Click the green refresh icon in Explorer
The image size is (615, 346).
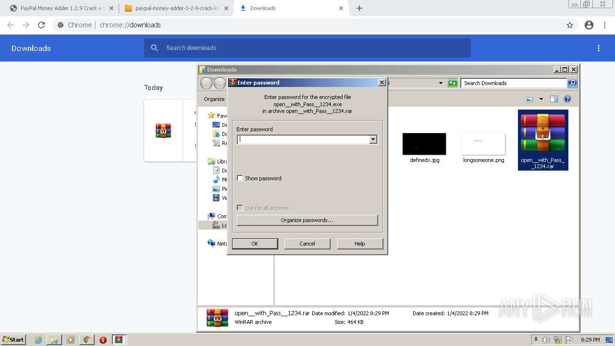(453, 83)
